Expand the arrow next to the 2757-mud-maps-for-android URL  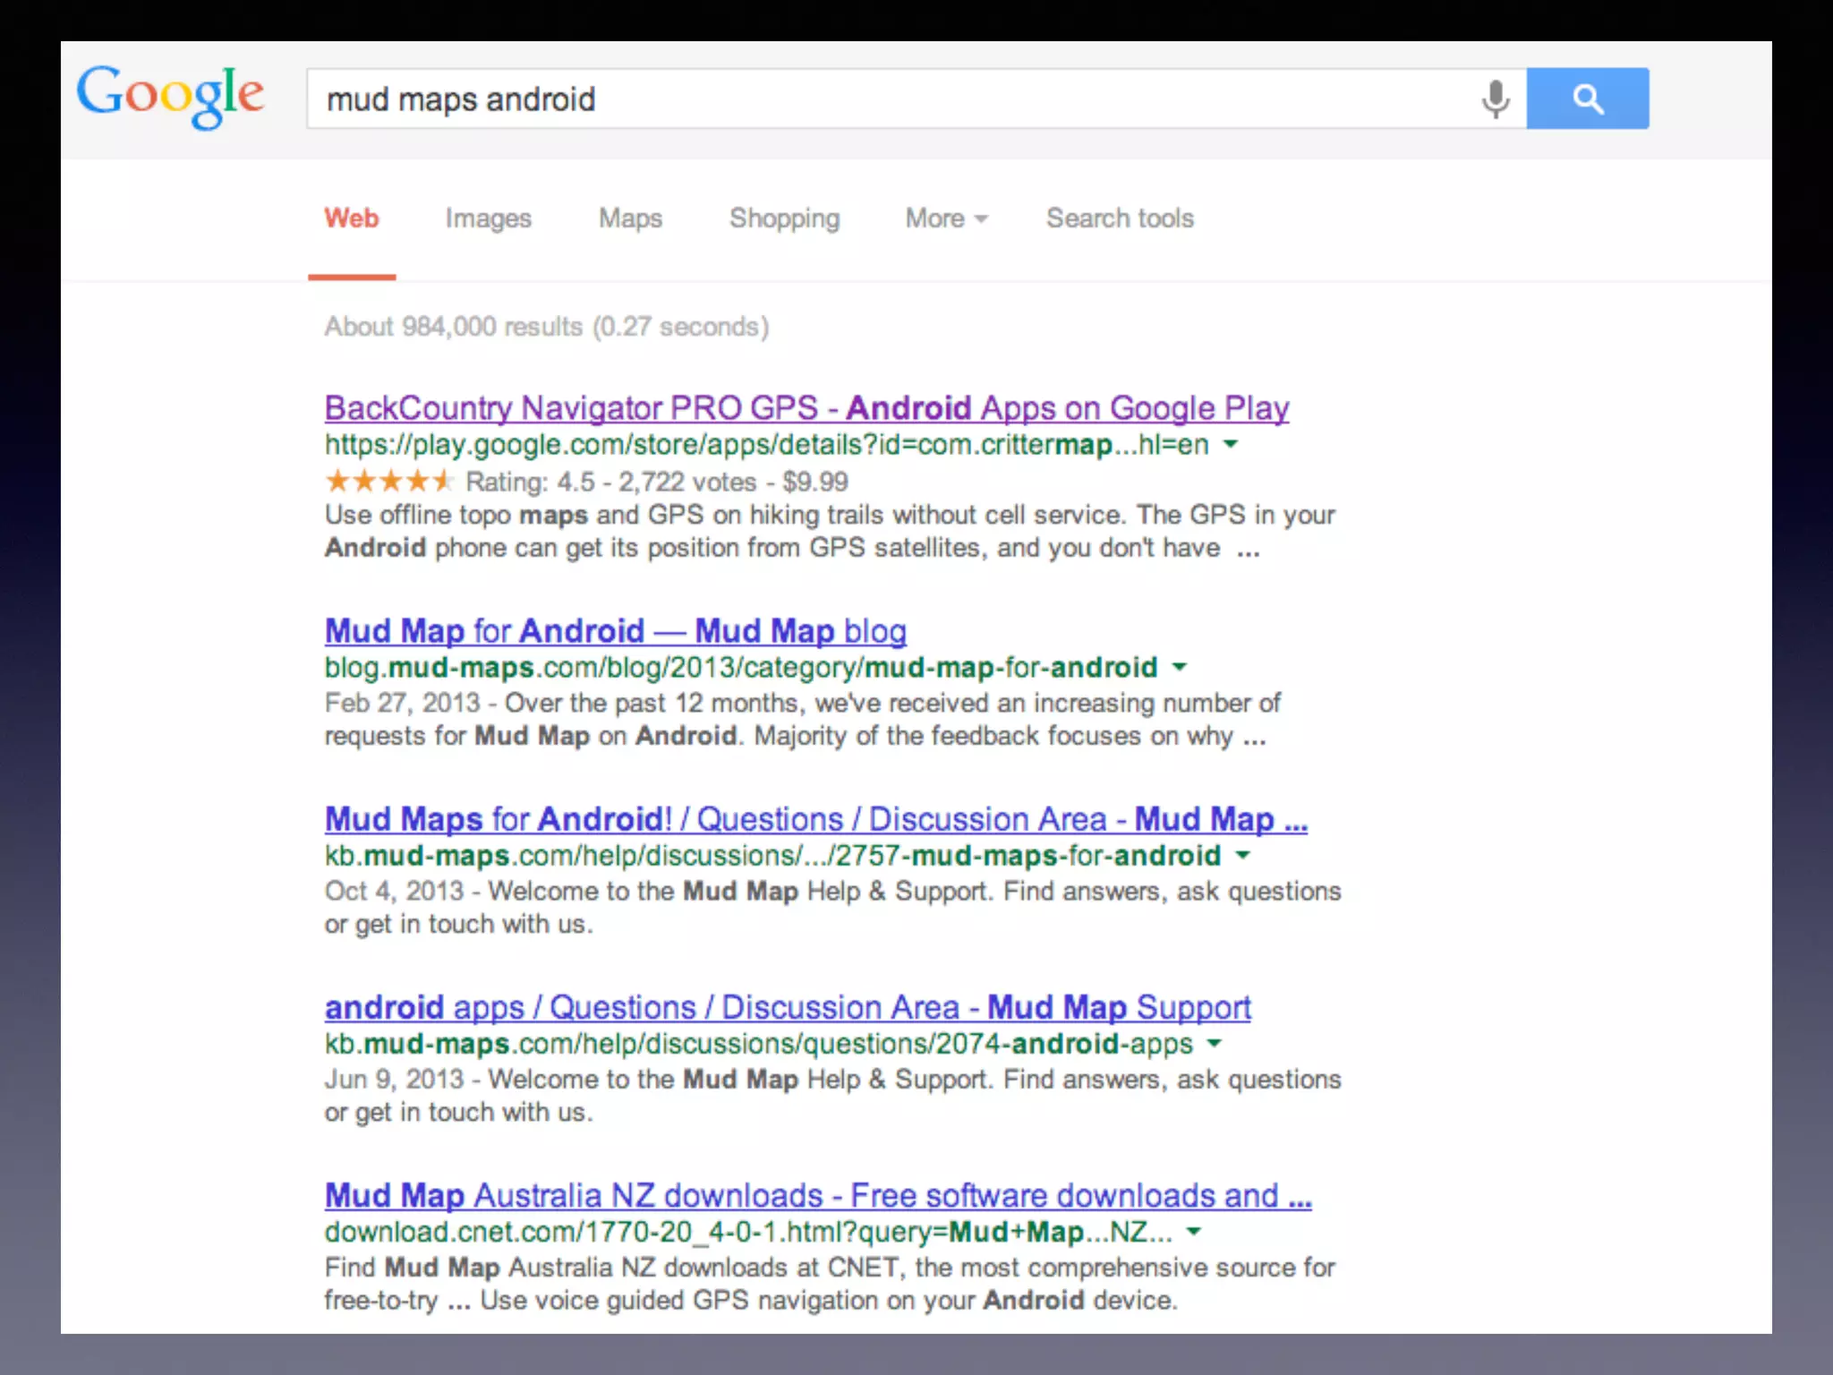[x=1243, y=855]
